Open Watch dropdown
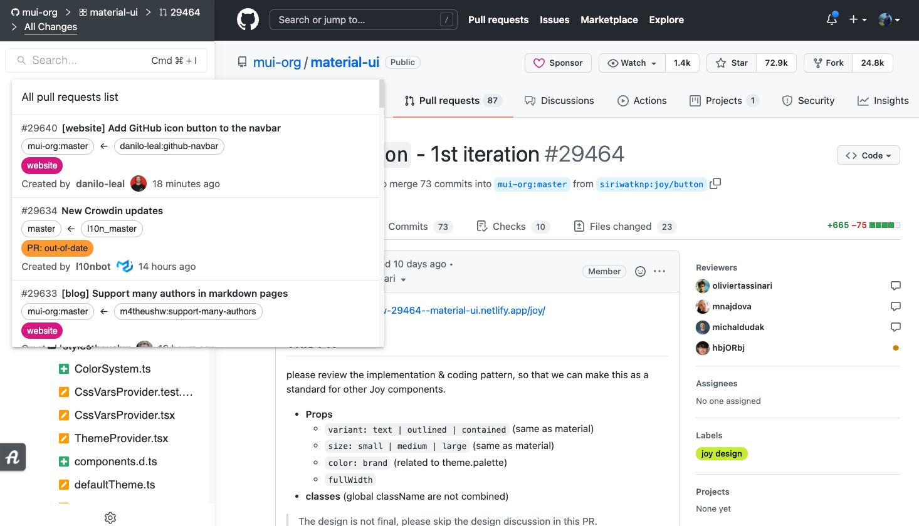This screenshot has width=919, height=526. click(632, 63)
